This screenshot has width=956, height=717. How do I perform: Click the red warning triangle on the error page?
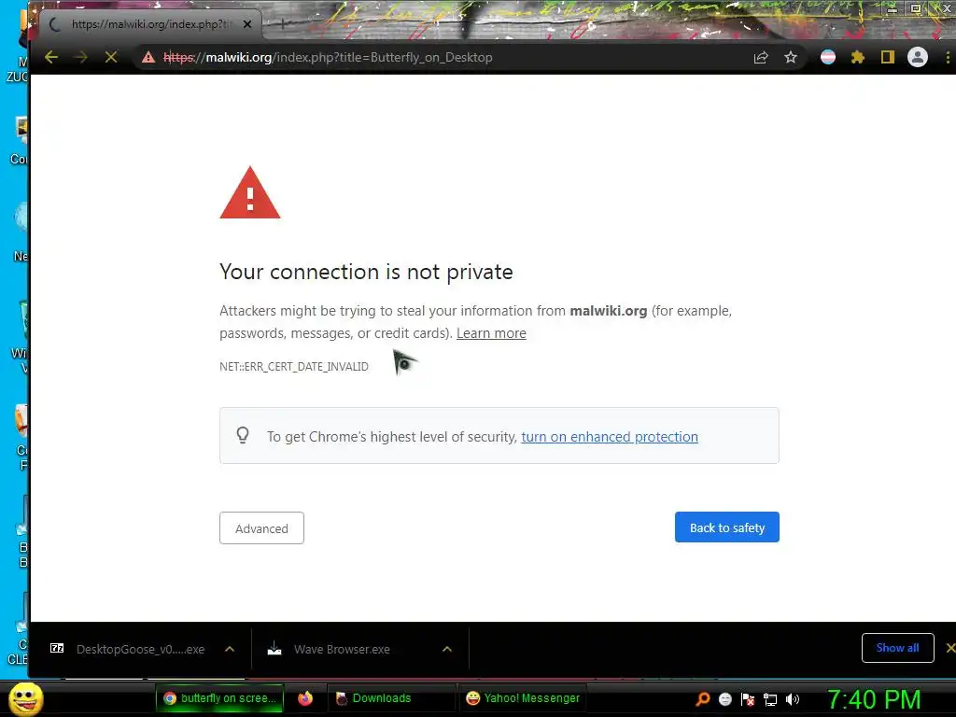[250, 192]
